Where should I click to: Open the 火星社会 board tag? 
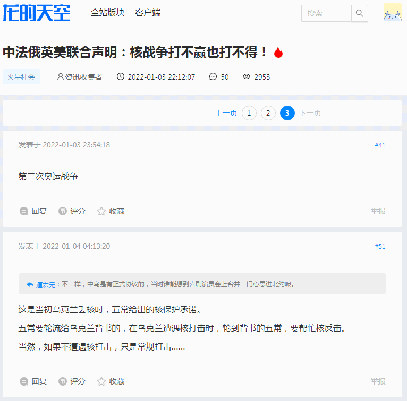[21, 77]
